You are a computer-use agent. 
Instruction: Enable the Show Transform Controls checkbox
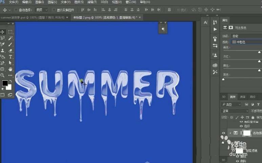click(54, 10)
